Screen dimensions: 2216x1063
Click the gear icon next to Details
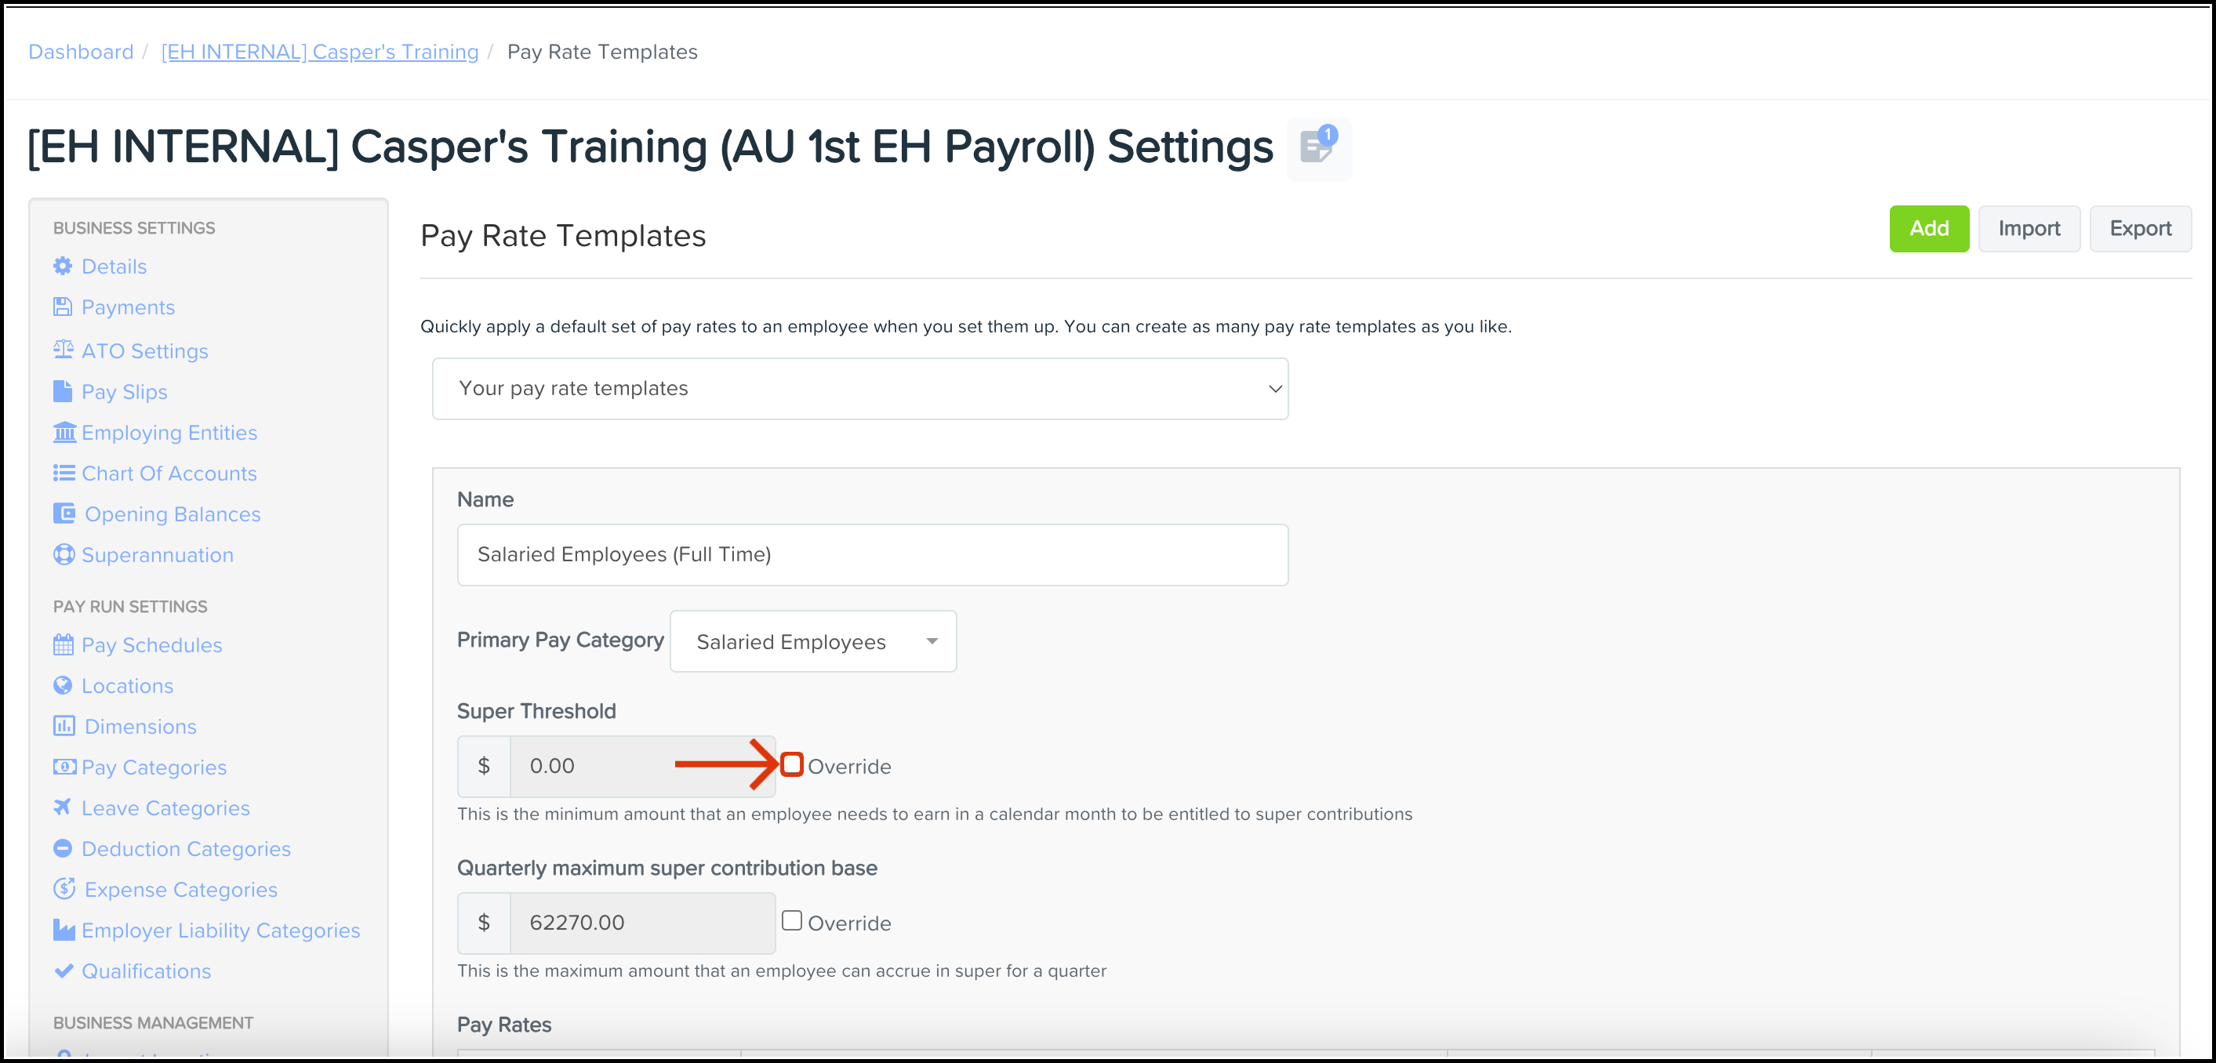[x=63, y=267]
